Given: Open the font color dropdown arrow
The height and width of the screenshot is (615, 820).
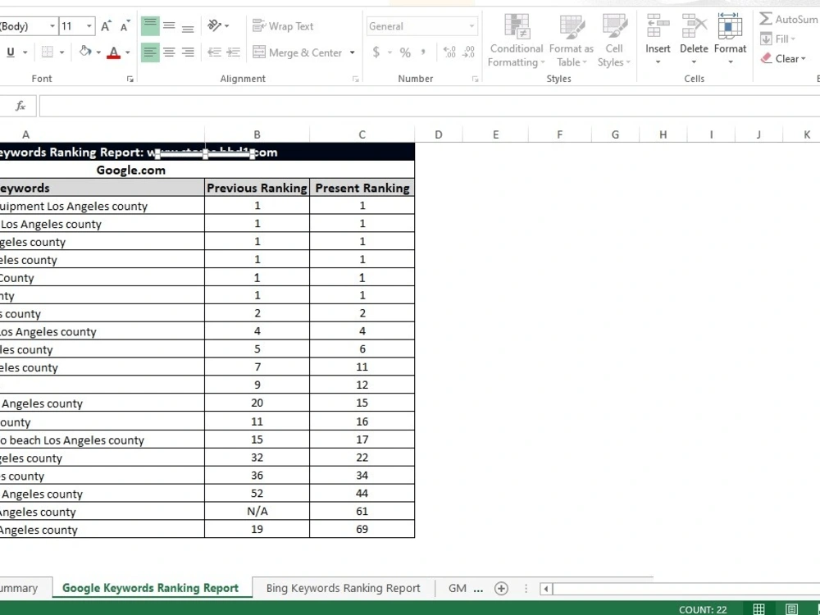Looking at the screenshot, I should pos(128,52).
